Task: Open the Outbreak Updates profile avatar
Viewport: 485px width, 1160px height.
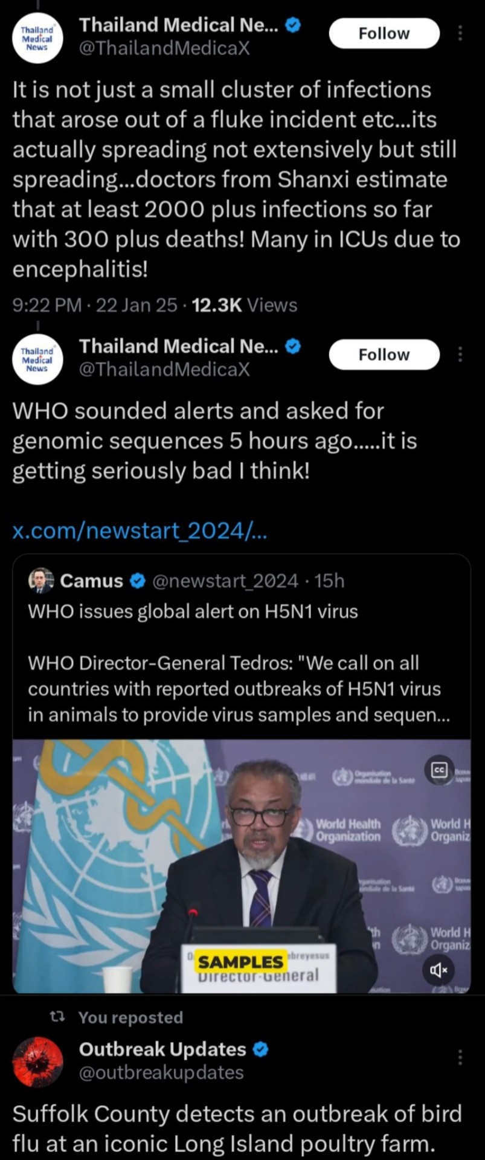Action: 37,1062
